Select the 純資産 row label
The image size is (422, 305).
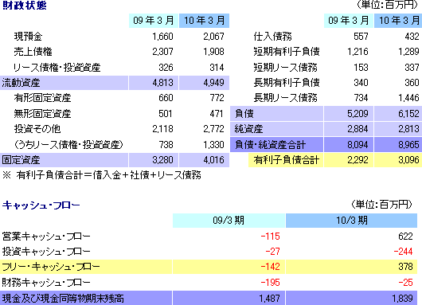coord(248,129)
